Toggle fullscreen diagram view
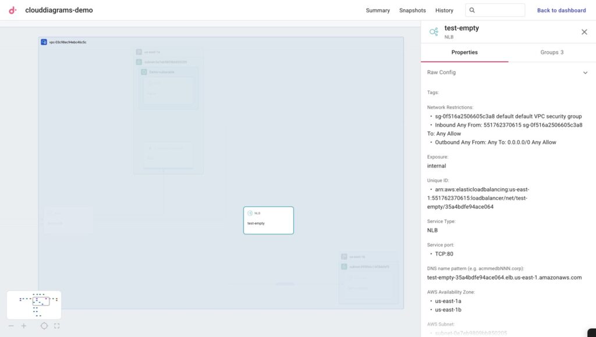The width and height of the screenshot is (596, 337). point(56,326)
